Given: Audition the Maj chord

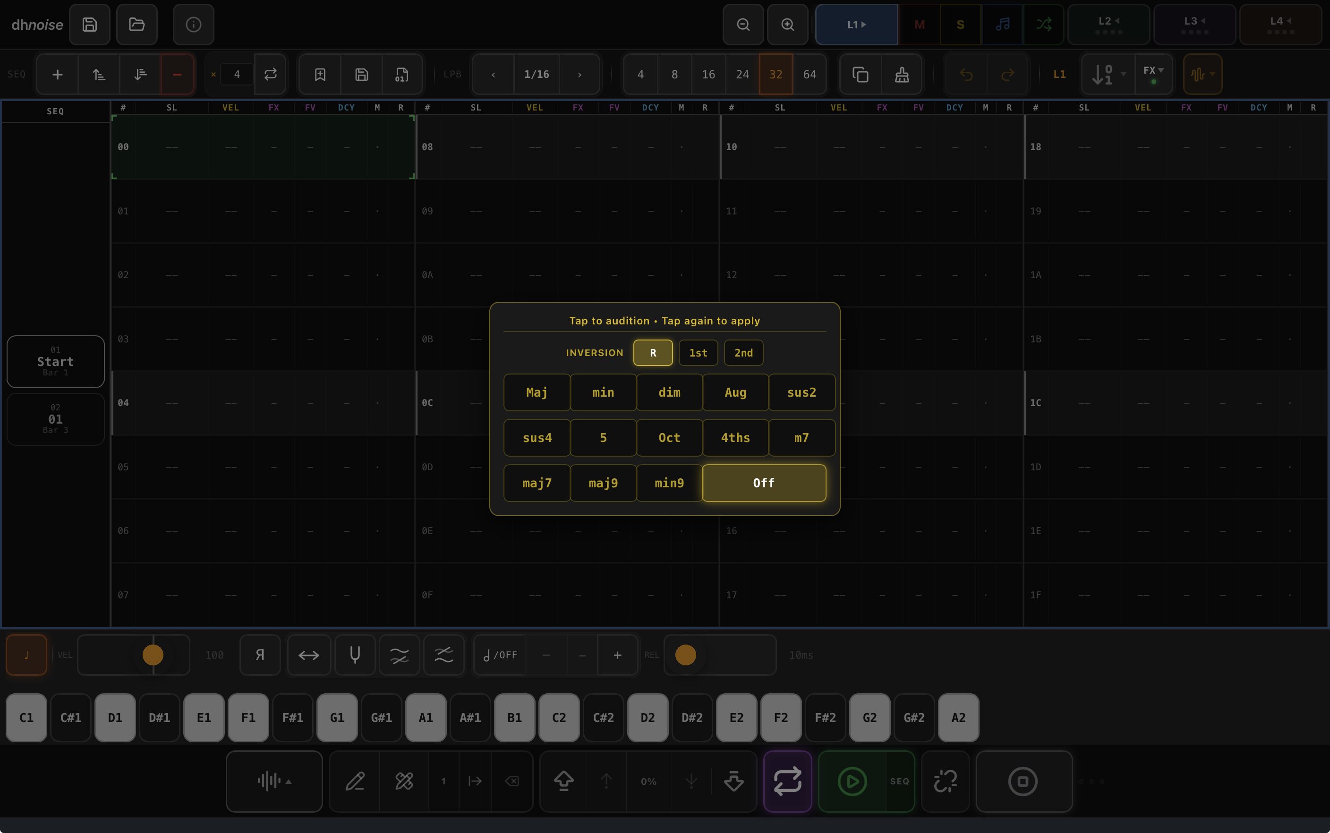Looking at the screenshot, I should pyautogui.click(x=537, y=393).
